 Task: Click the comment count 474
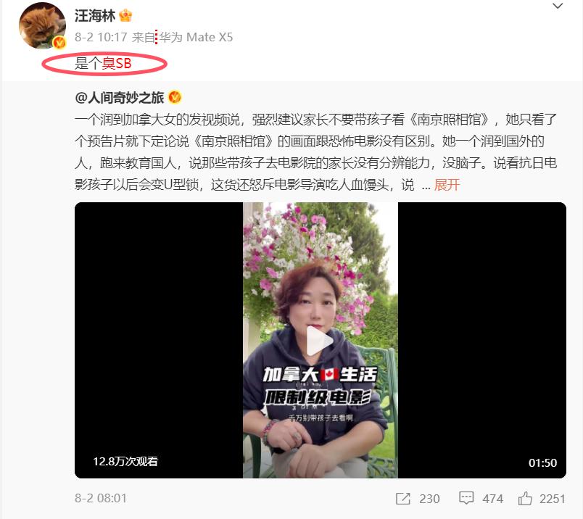click(x=492, y=499)
